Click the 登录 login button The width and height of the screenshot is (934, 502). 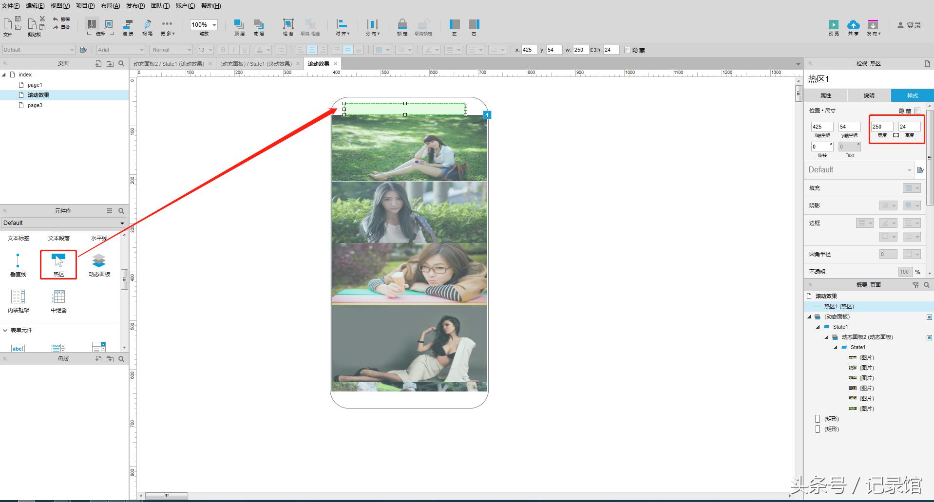pyautogui.click(x=909, y=25)
